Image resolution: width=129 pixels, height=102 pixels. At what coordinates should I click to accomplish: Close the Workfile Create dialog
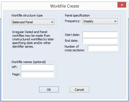[x=122, y=5]
